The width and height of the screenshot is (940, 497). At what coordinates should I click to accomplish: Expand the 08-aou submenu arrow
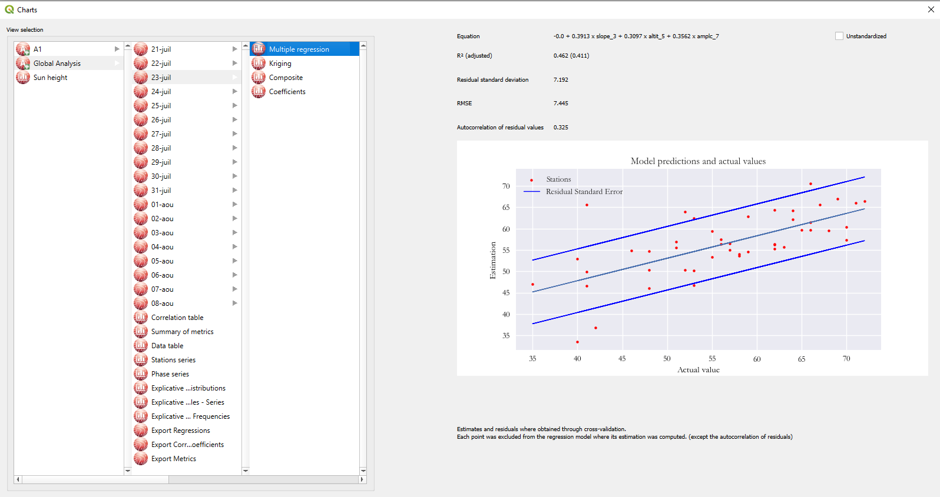tap(234, 303)
